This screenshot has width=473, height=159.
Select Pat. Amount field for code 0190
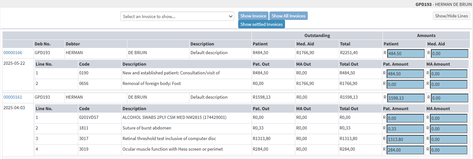pyautogui.click(x=405, y=74)
